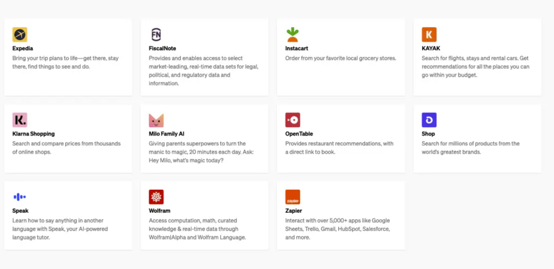
Task: Open the purple Shop icon
Action: [x=429, y=120]
